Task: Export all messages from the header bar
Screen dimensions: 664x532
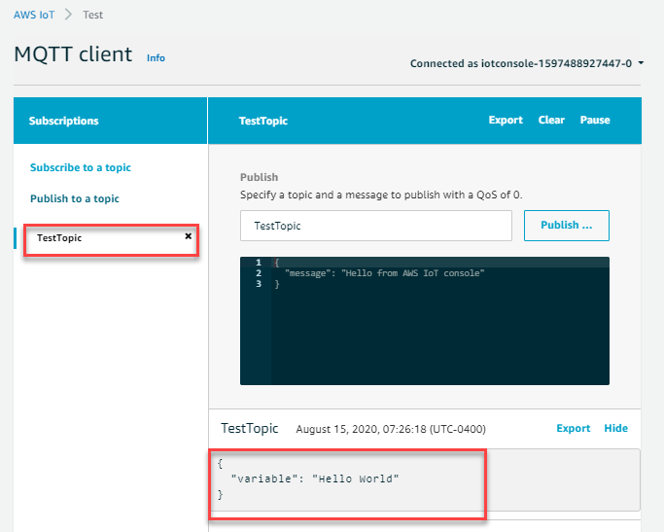Action: pos(506,121)
